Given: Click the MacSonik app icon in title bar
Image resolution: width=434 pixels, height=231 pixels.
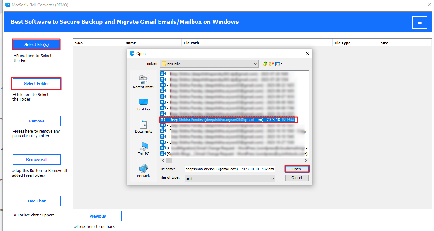Looking at the screenshot, I should [x=7, y=5].
